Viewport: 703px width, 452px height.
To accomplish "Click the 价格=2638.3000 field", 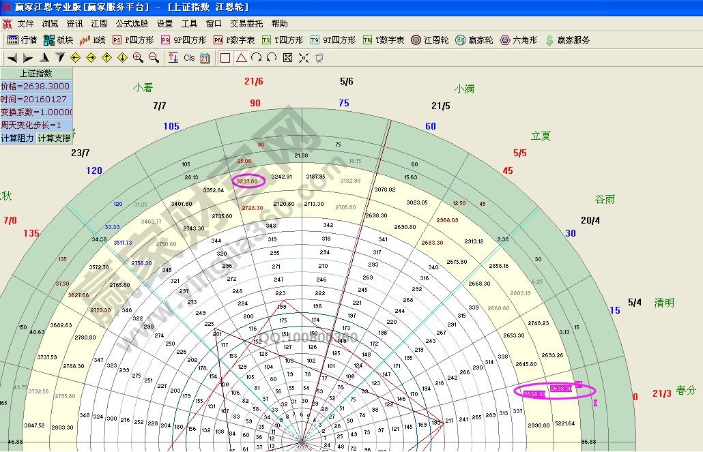I will [36, 87].
